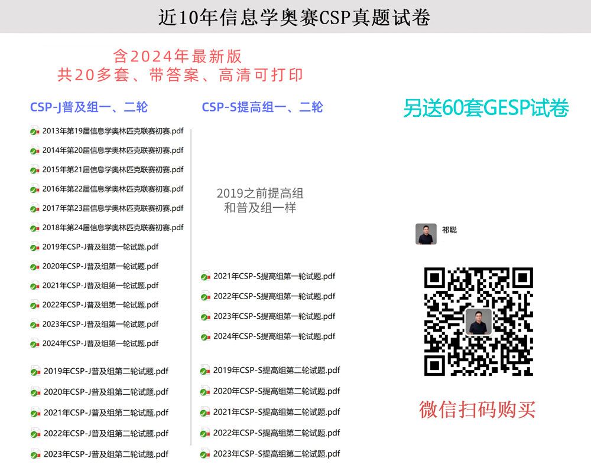Click file name 2023年CSP-J普及组第二轮试题.pdf

[106, 454]
